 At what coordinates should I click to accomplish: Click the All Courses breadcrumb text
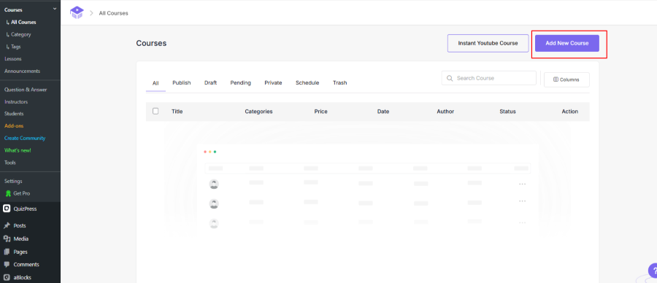tap(114, 13)
